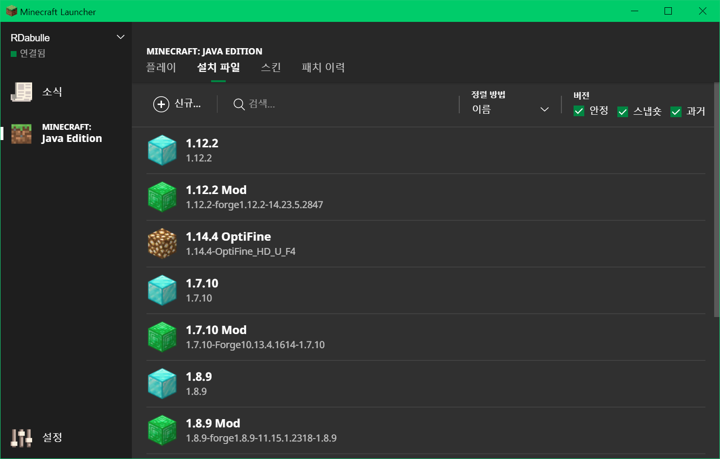Screen dimensions: 720x459
Task: Click the installations list scrollbar
Action: pyautogui.click(x=717, y=199)
